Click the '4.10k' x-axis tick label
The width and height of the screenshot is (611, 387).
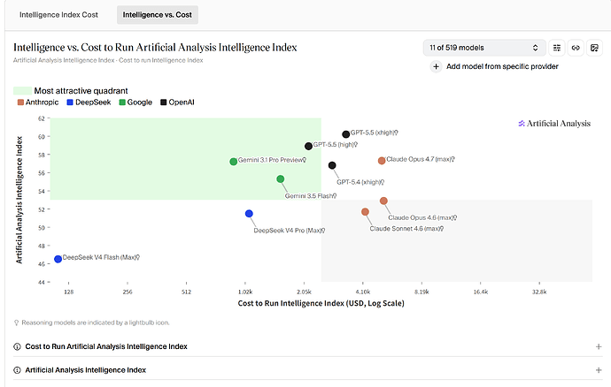point(363,292)
